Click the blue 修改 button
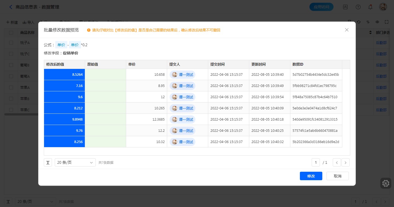This screenshot has width=394, height=207. (x=311, y=176)
